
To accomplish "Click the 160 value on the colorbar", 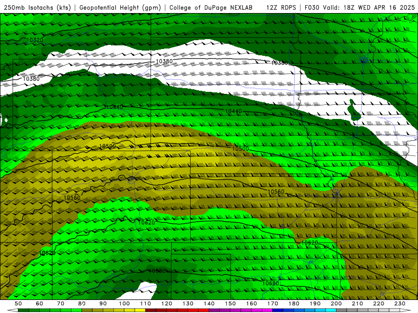I will [x=251, y=304].
